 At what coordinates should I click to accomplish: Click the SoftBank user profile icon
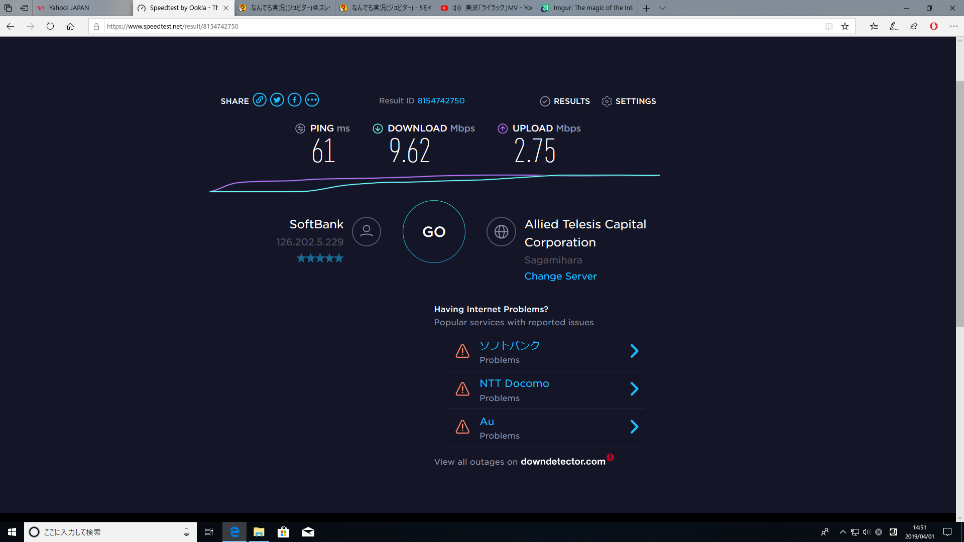(x=366, y=231)
